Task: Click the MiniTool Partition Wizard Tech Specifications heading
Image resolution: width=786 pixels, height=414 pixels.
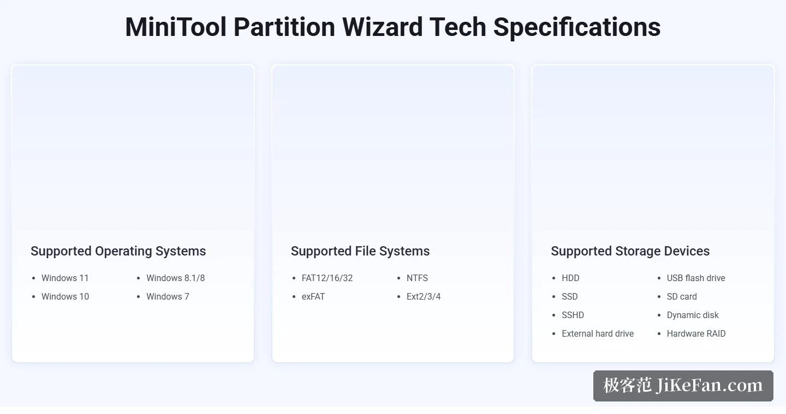Action: (x=393, y=27)
